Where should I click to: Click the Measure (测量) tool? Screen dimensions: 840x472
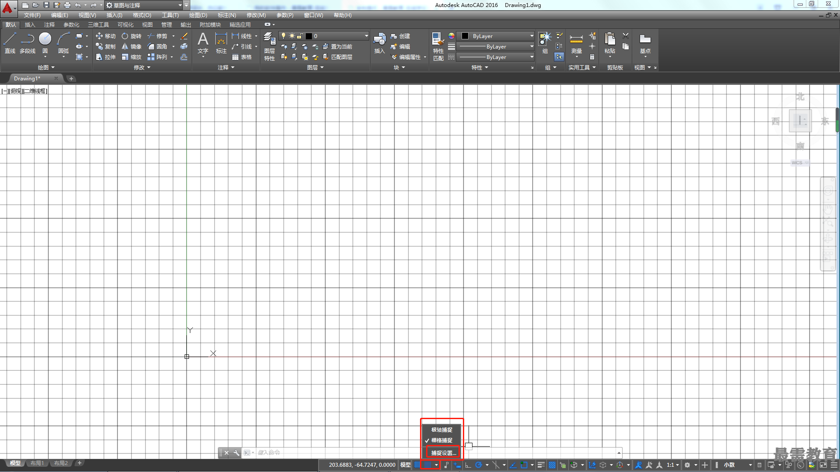pyautogui.click(x=576, y=43)
